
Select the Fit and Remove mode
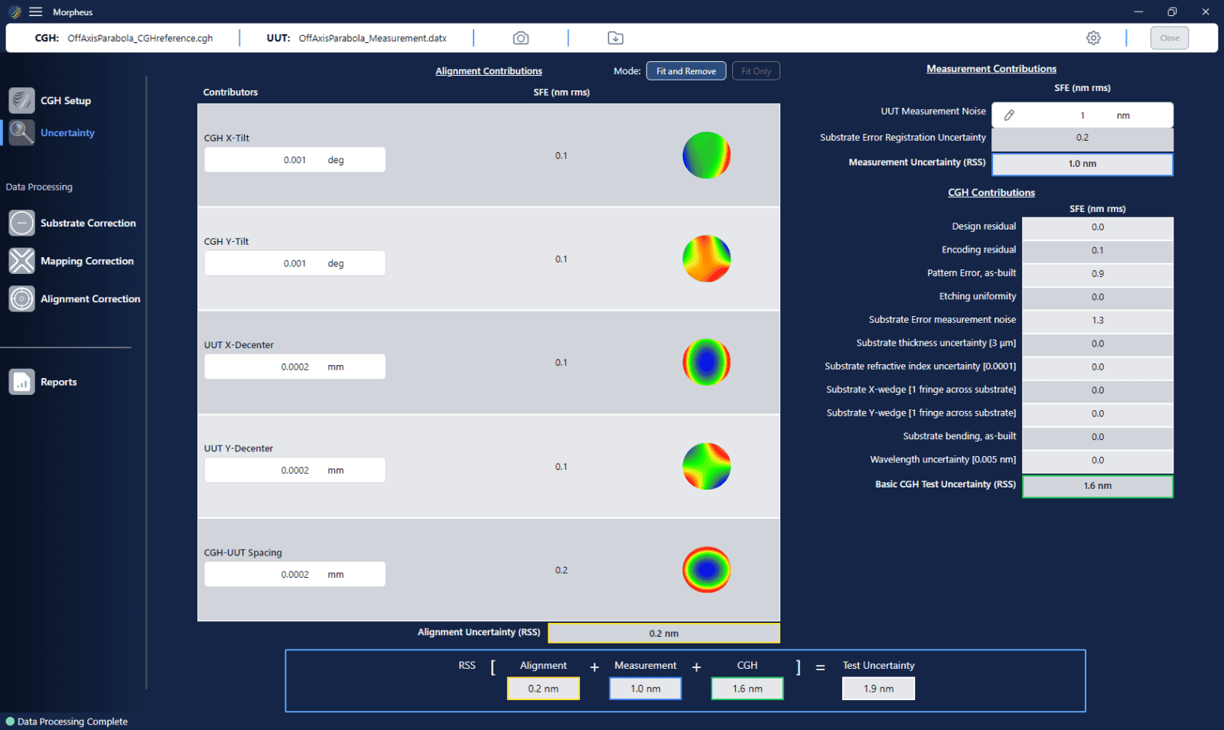(x=685, y=71)
